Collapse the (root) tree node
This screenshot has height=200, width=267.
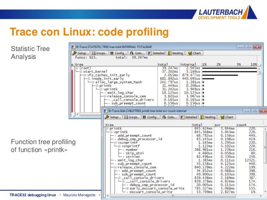pyautogui.click(x=77, y=68)
